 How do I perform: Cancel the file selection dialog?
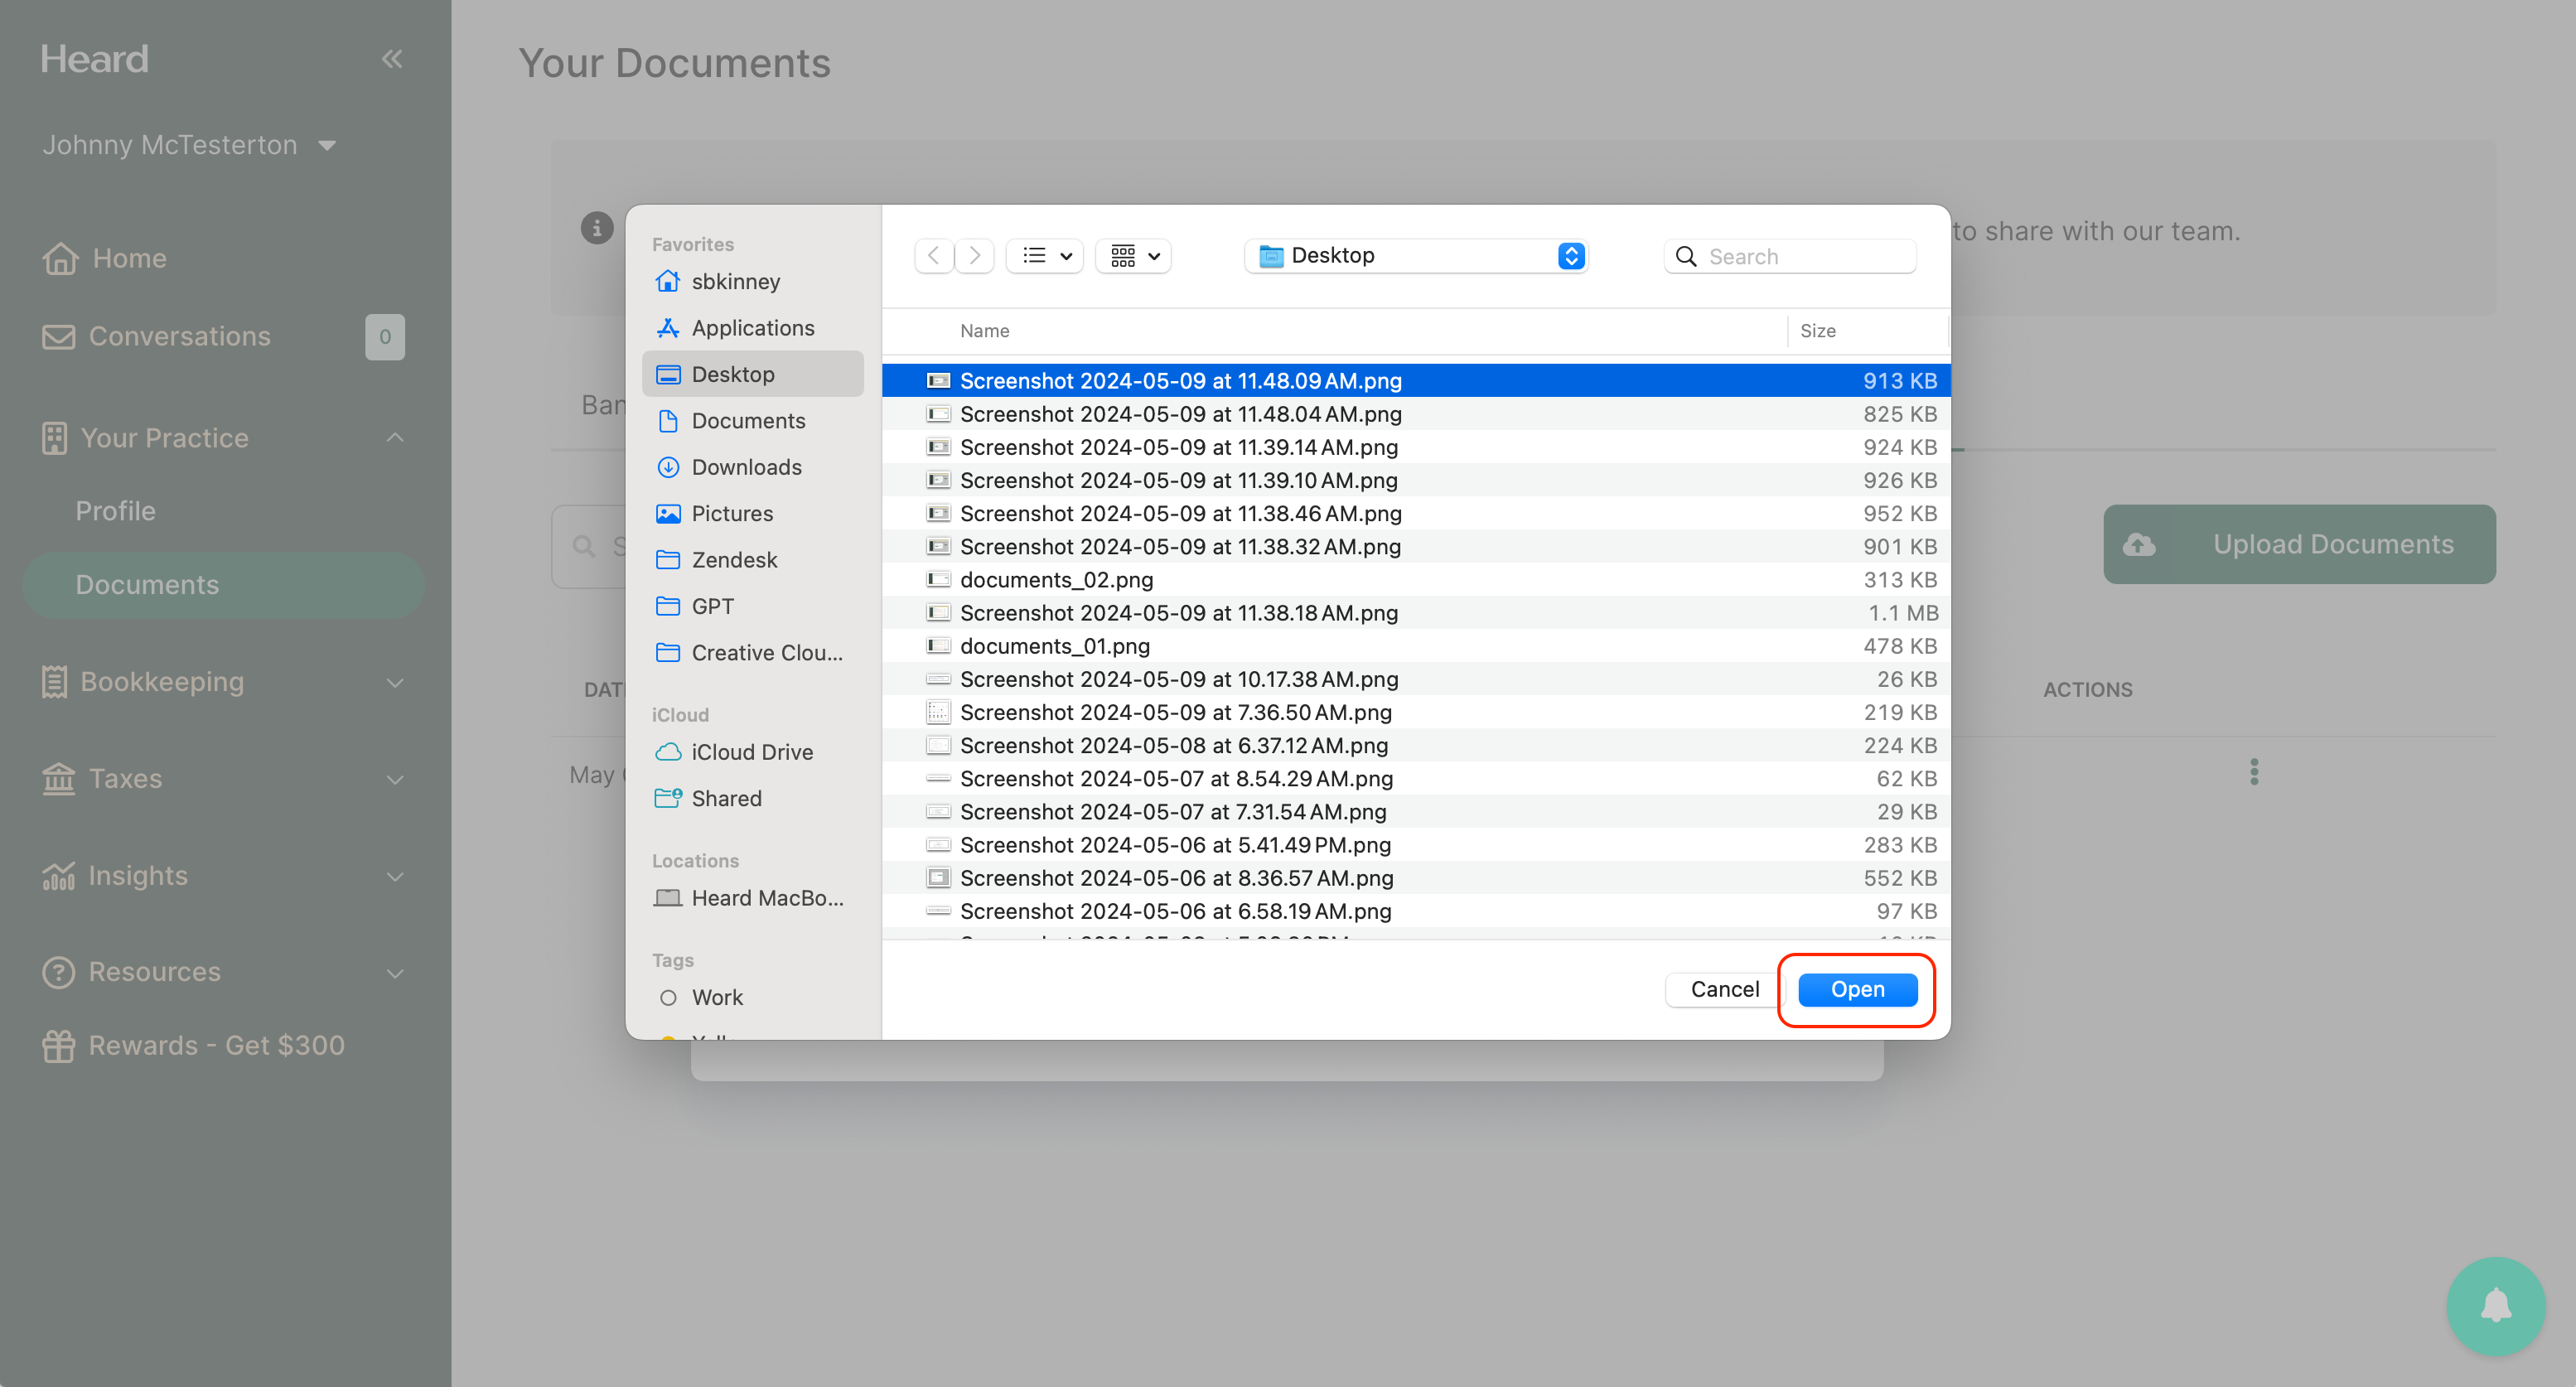[1724, 989]
